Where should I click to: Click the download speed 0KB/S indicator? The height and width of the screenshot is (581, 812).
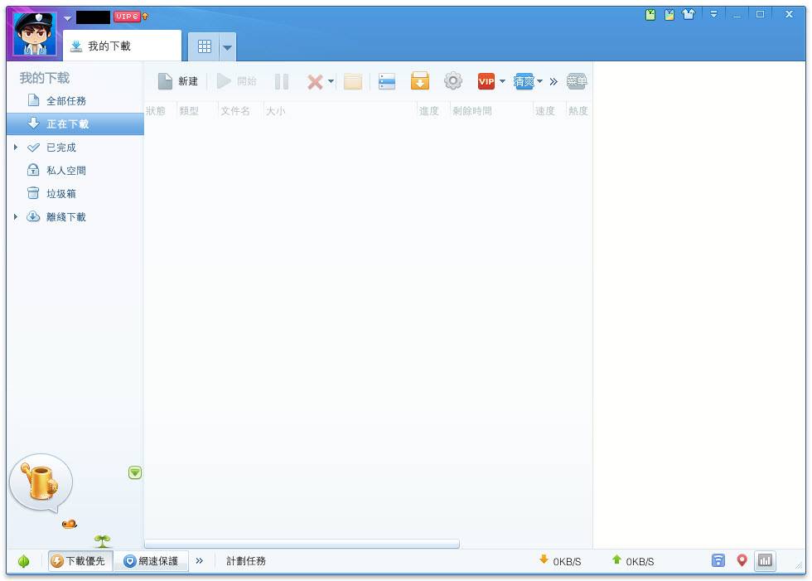560,561
